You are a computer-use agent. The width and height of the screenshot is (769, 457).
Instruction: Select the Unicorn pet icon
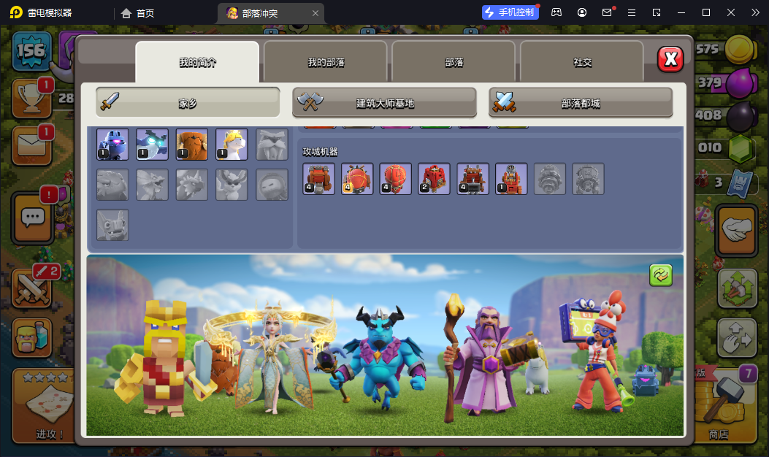(232, 144)
